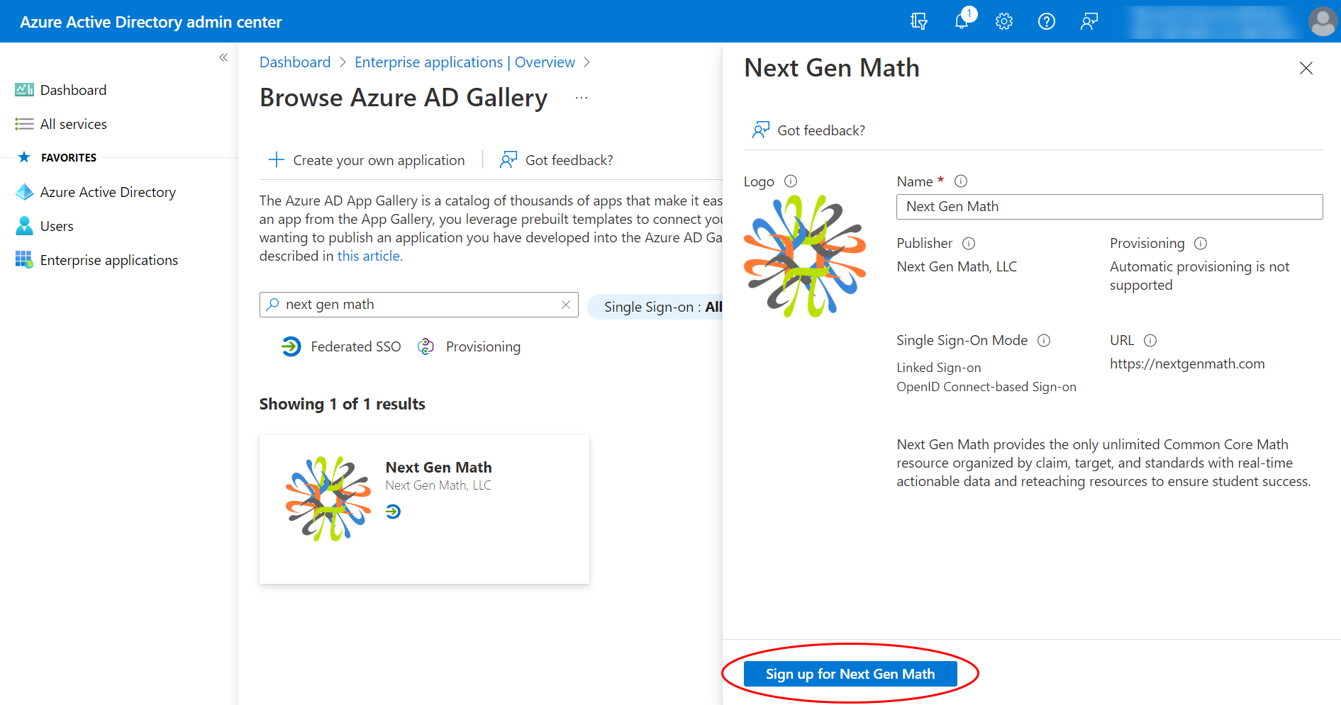Click the plus icon for creating an application
The height and width of the screenshot is (705, 1341).
pyautogui.click(x=276, y=159)
